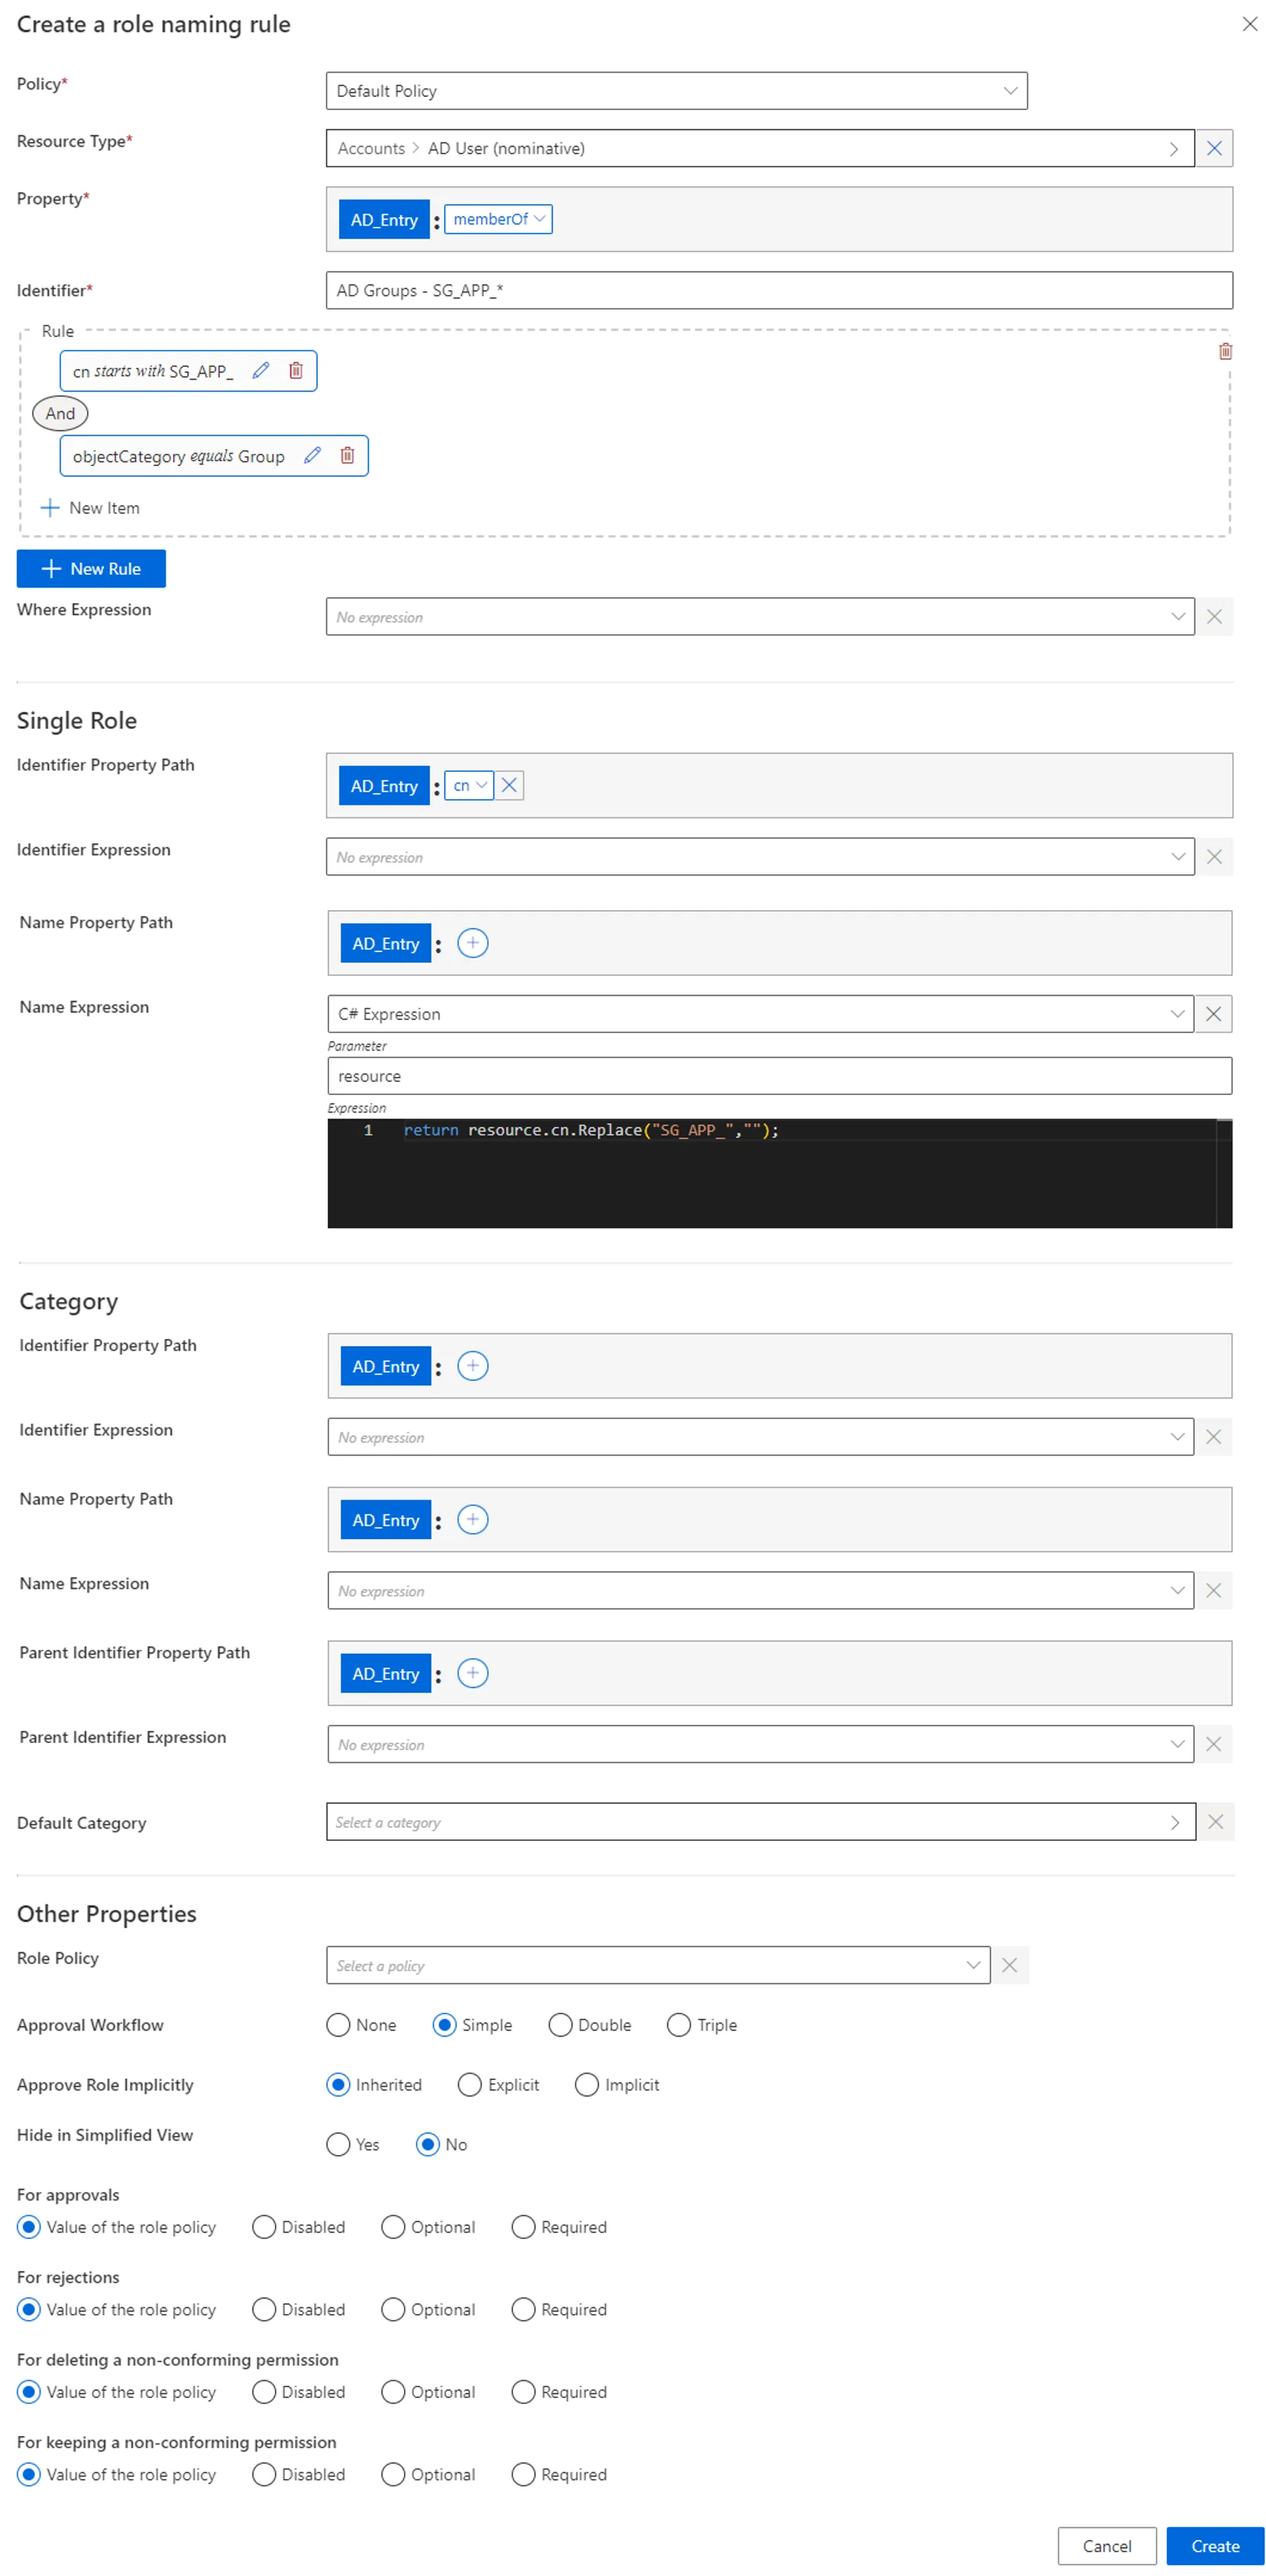Open the Parent Identifier Expression dropdown
This screenshot has width=1266, height=2576.
761,1745
